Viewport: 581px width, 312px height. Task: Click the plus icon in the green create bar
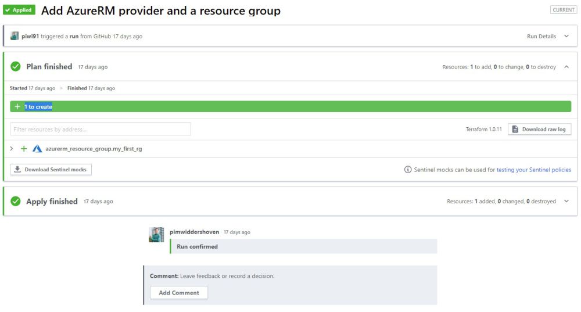pyautogui.click(x=17, y=106)
